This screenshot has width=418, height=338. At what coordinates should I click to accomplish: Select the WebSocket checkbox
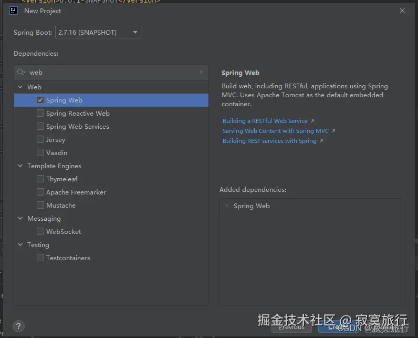(x=40, y=231)
